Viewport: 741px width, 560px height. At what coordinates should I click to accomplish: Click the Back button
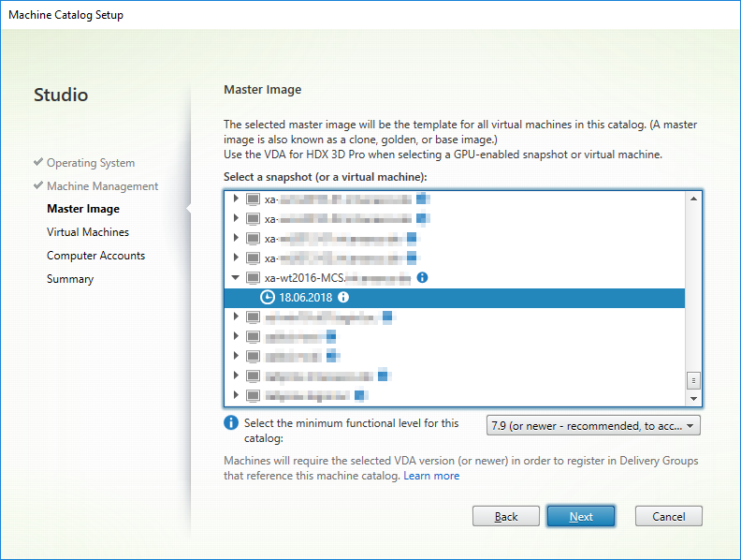[x=505, y=517]
